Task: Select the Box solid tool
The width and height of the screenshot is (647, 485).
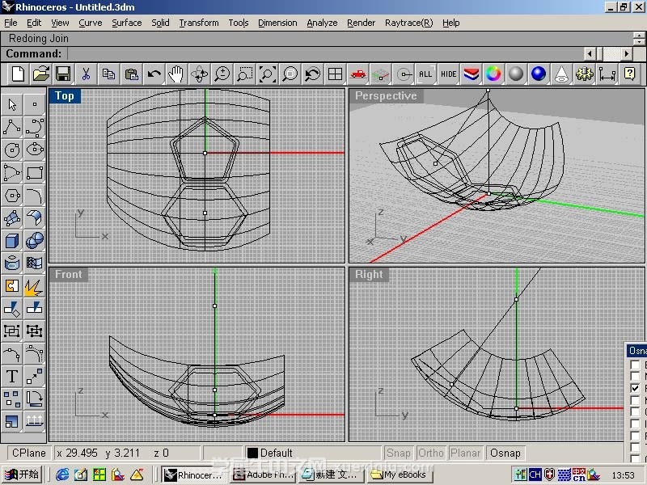Action: point(12,240)
